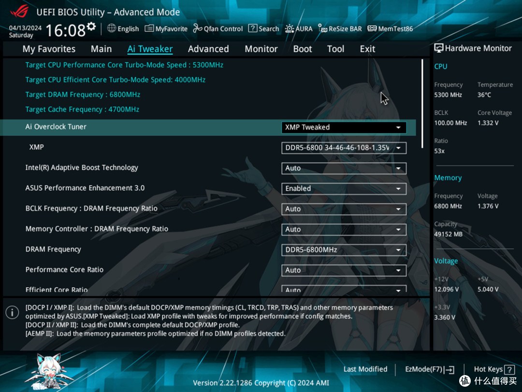Open Efficient Core Ratio dropdown
The height and width of the screenshot is (392, 522).
(344, 289)
